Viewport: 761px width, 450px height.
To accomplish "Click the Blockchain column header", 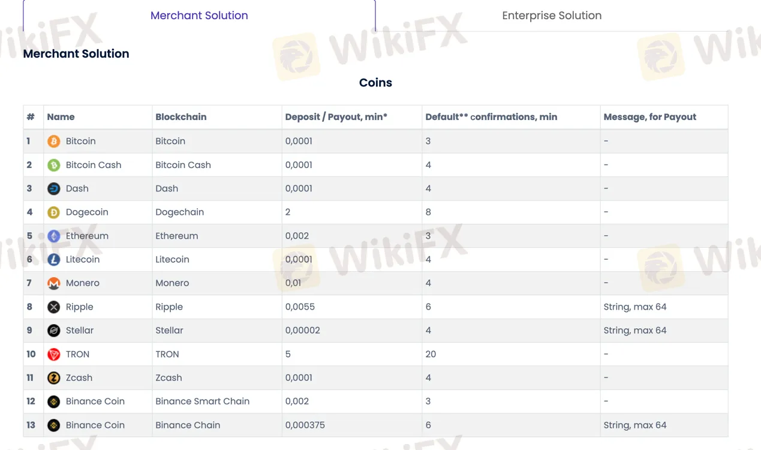I will (x=181, y=116).
